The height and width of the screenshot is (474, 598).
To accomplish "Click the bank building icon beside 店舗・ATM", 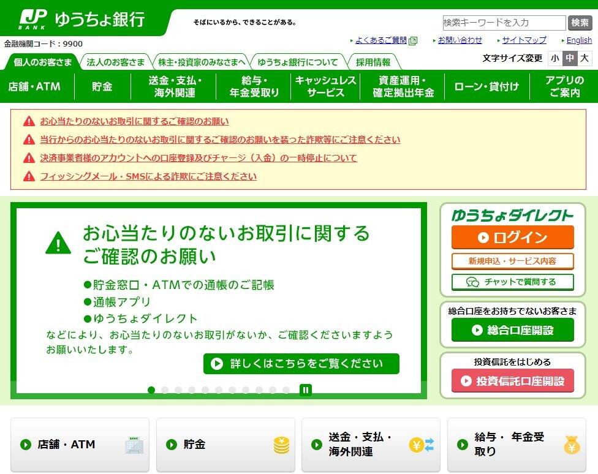I will (134, 444).
